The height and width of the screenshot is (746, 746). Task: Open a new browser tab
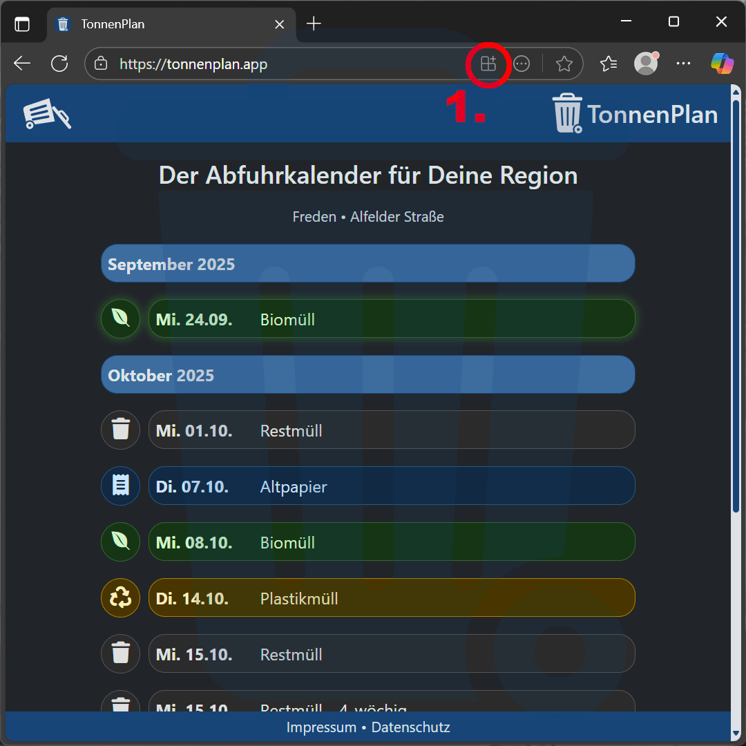coord(314,24)
